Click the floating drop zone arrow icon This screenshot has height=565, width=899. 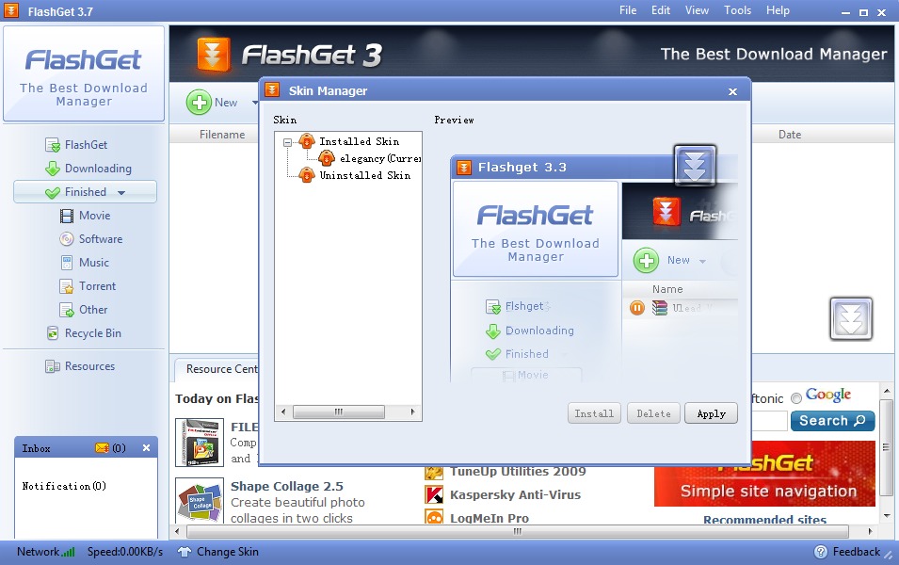pyautogui.click(x=851, y=319)
